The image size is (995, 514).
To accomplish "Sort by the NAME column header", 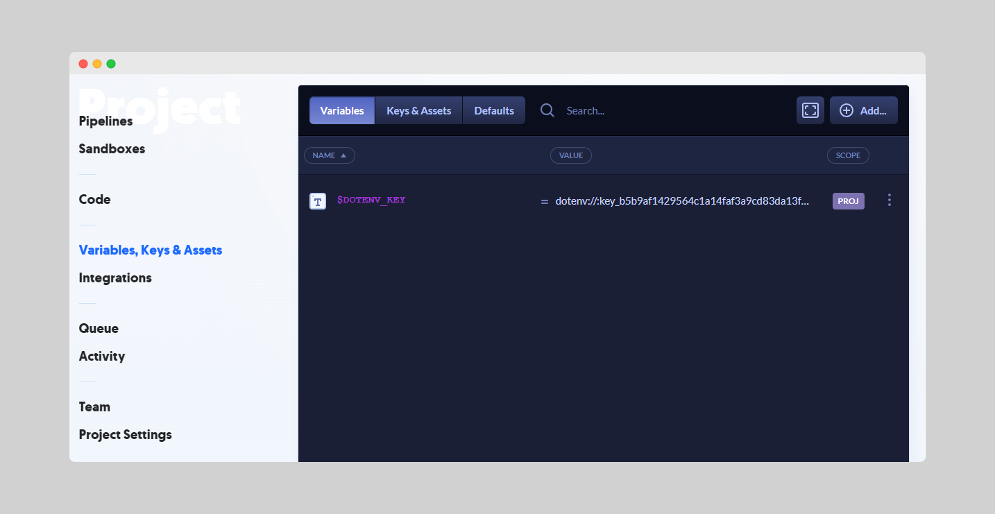I will pos(330,155).
